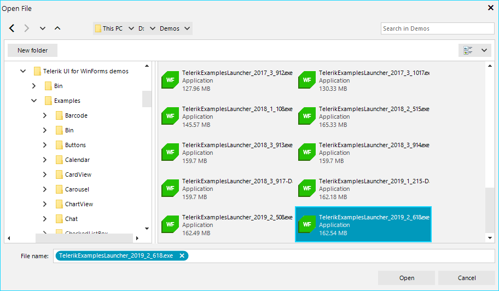This screenshot has height=291, width=499.
Task: Click the 162.18 MB size text
Action: (333, 197)
